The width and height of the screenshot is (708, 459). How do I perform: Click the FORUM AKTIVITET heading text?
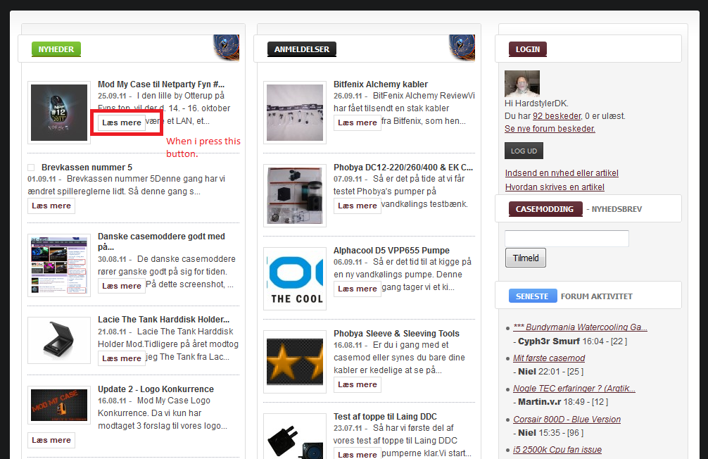click(x=597, y=296)
